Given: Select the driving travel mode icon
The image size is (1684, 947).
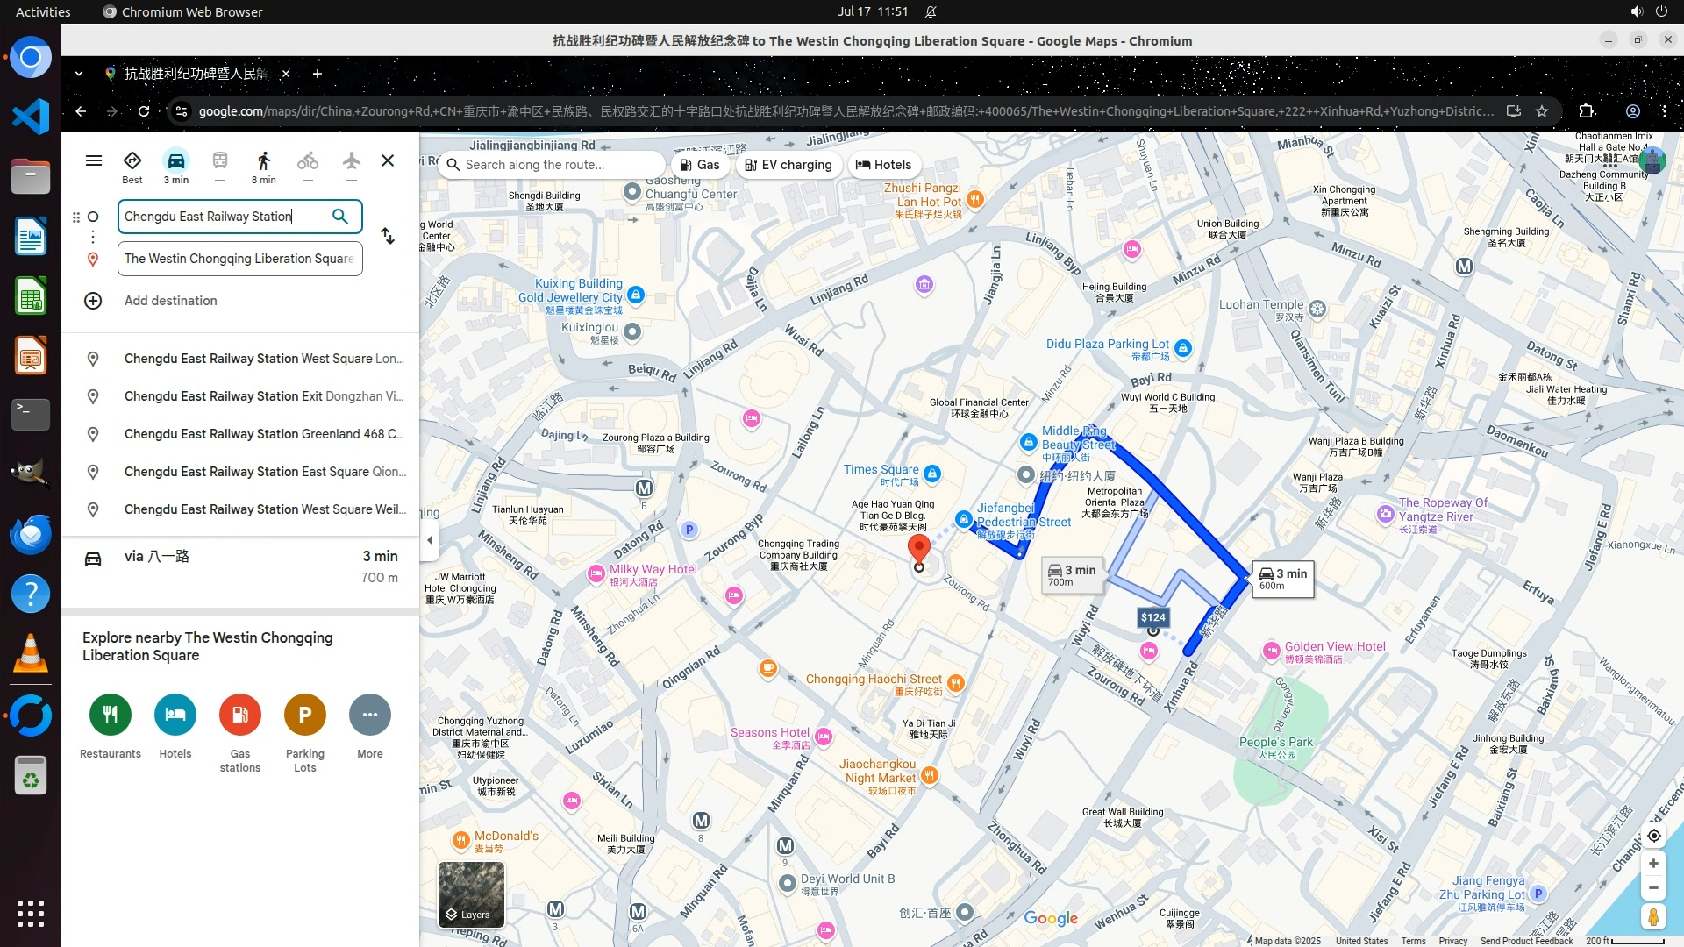Looking at the screenshot, I should [x=175, y=161].
